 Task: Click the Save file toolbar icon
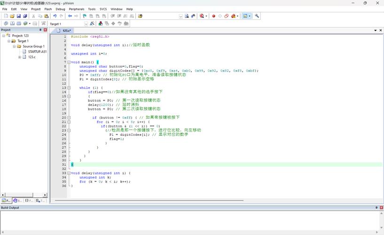pos(19,16)
